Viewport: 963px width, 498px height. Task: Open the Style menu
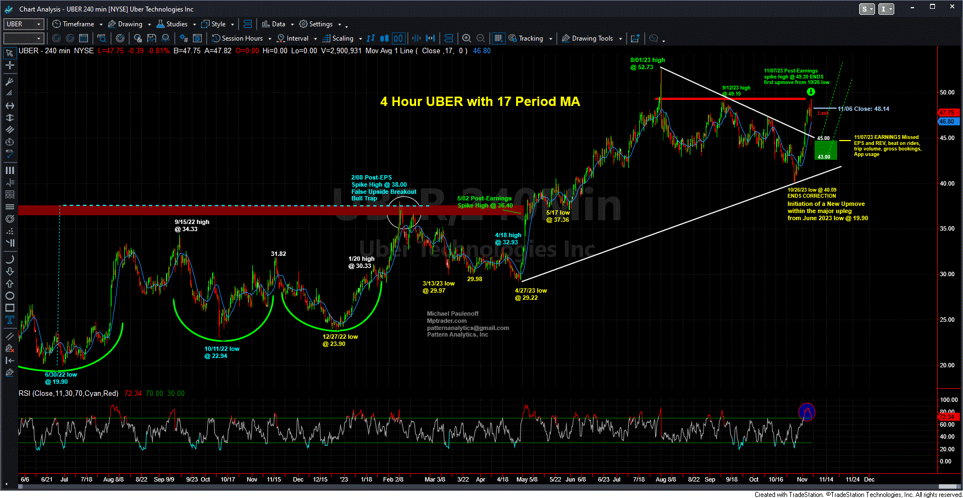pos(214,24)
